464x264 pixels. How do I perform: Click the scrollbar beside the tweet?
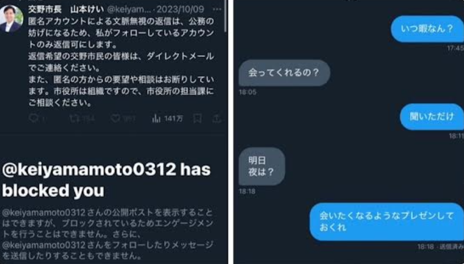[226, 16]
